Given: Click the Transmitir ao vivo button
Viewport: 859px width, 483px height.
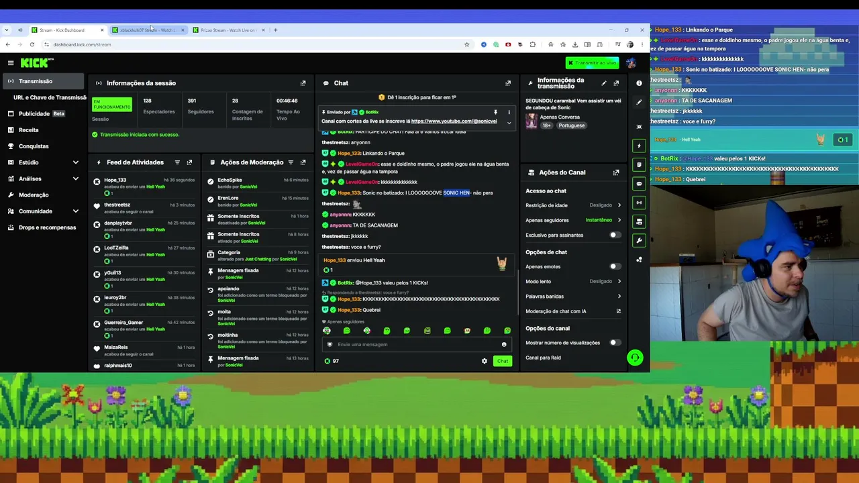Looking at the screenshot, I should pyautogui.click(x=592, y=63).
